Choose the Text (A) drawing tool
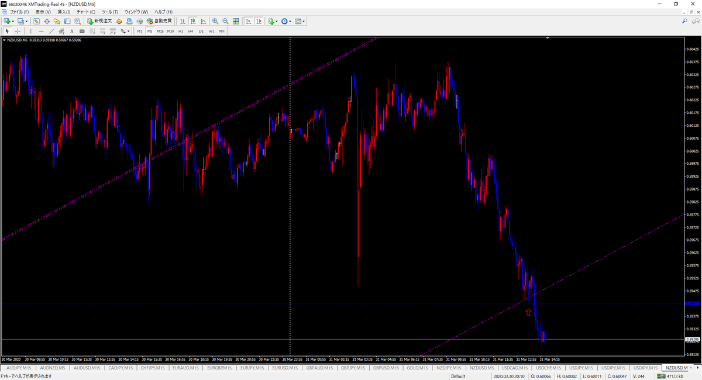Image resolution: width=702 pixels, height=380 pixels. (72, 31)
